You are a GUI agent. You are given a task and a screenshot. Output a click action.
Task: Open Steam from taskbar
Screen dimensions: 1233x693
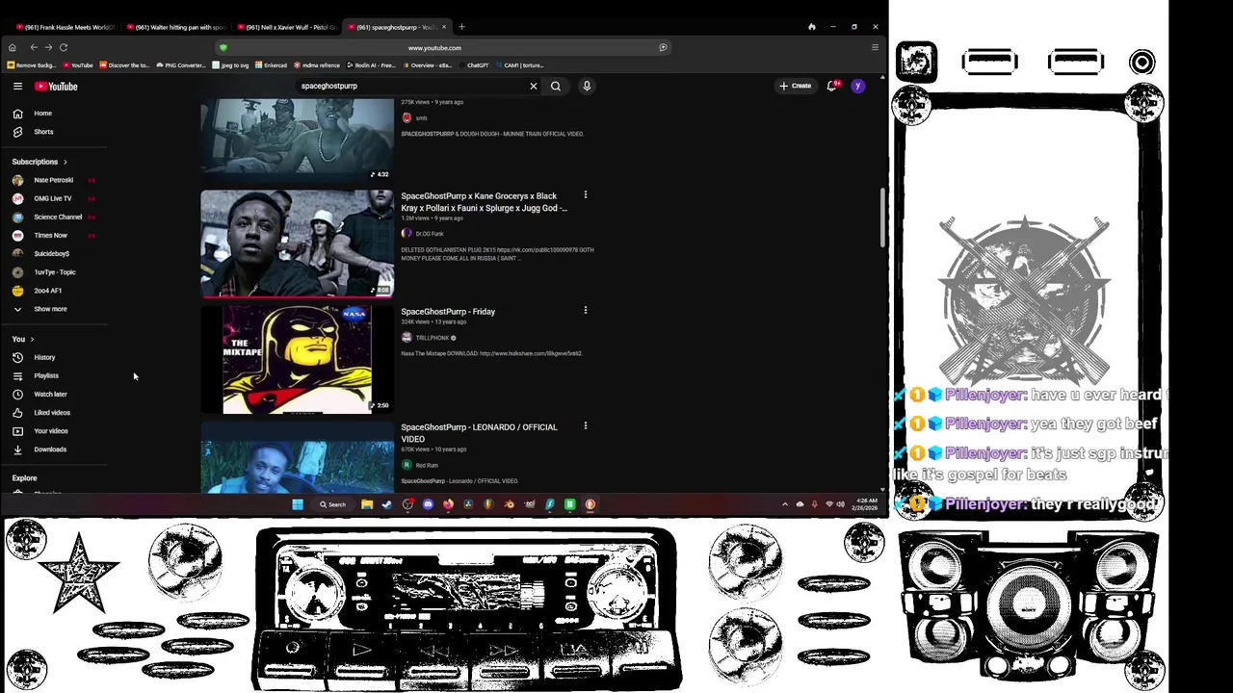click(x=387, y=504)
